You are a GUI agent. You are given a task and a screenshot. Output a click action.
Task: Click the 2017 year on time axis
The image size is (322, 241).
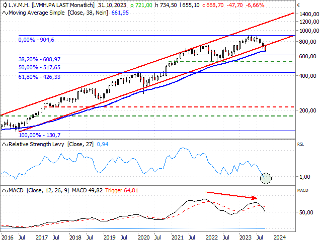(42, 237)
